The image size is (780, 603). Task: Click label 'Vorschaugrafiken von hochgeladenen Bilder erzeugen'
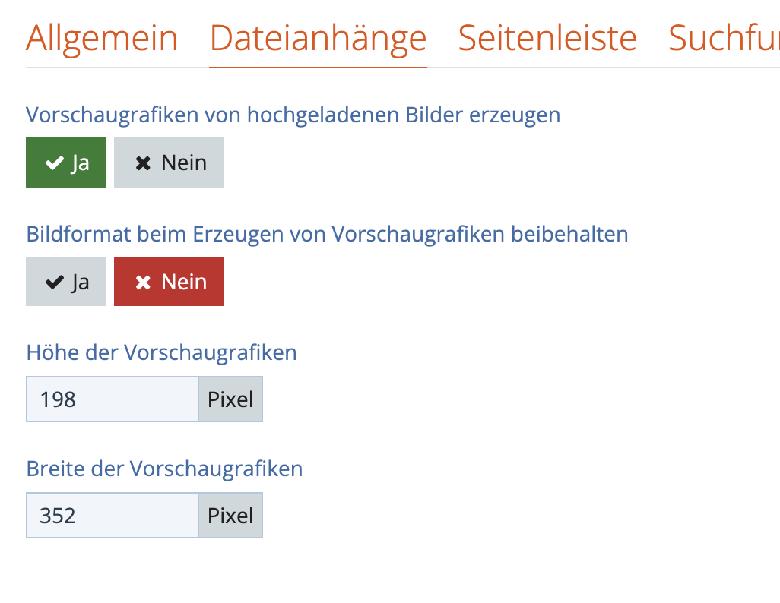coord(293,115)
